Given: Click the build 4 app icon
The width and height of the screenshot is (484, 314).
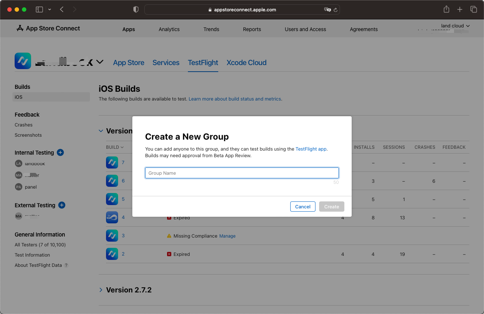Looking at the screenshot, I should tap(112, 217).
